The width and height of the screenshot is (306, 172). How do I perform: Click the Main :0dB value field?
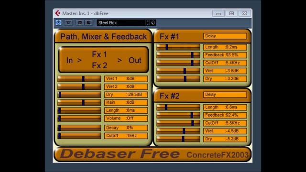pos(126,102)
